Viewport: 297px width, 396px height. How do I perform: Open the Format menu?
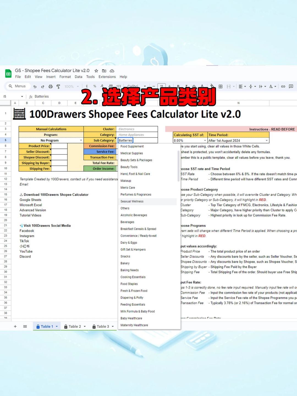[x=65, y=77]
